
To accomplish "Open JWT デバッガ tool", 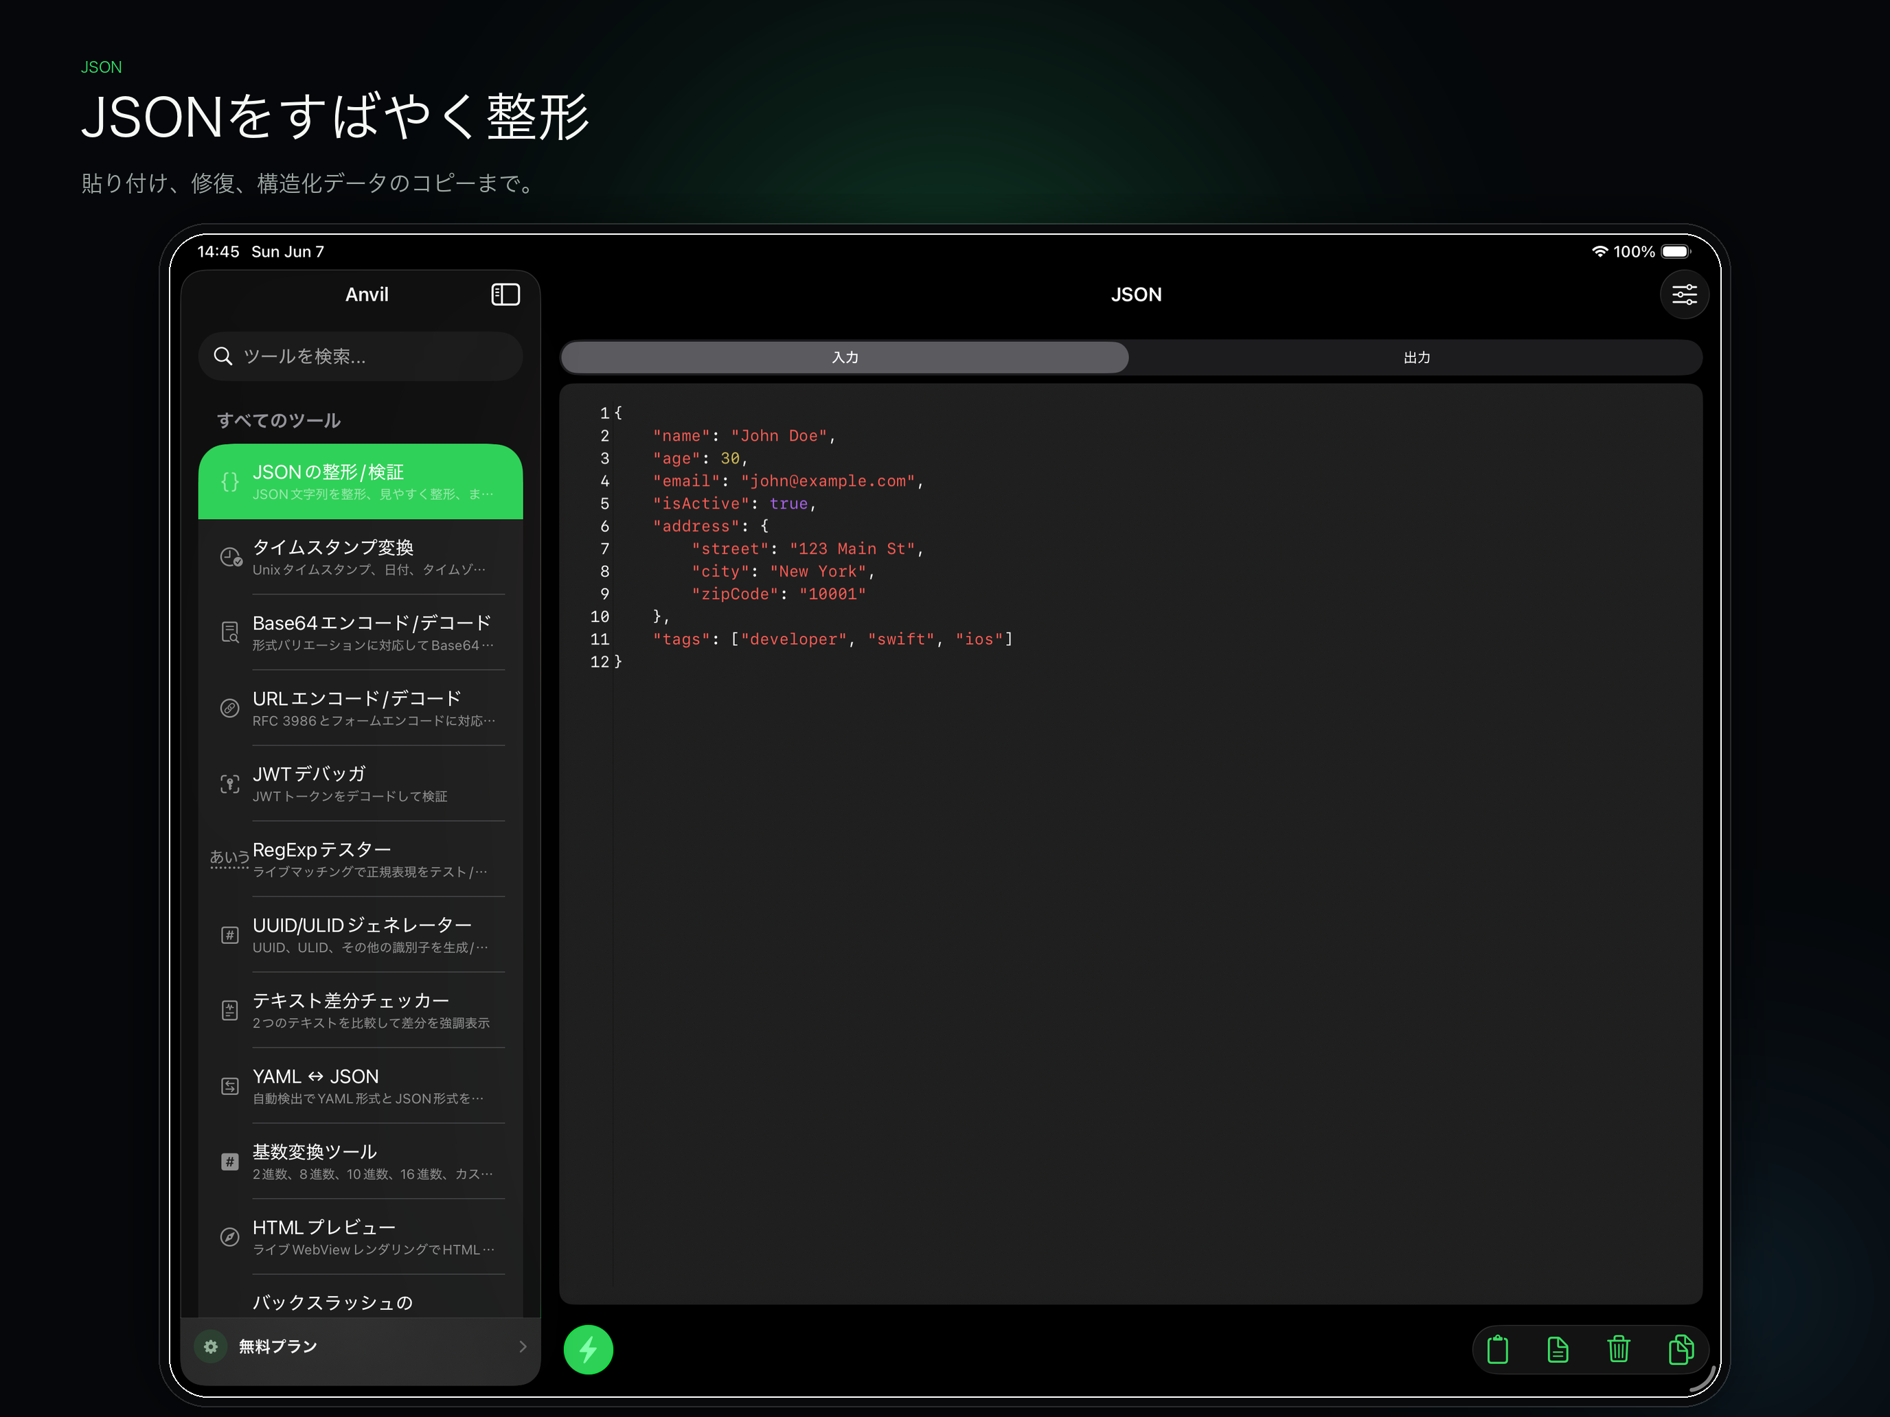I will coord(361,783).
